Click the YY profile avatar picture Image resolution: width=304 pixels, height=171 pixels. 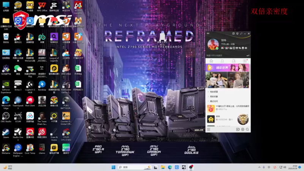[x=213, y=44]
